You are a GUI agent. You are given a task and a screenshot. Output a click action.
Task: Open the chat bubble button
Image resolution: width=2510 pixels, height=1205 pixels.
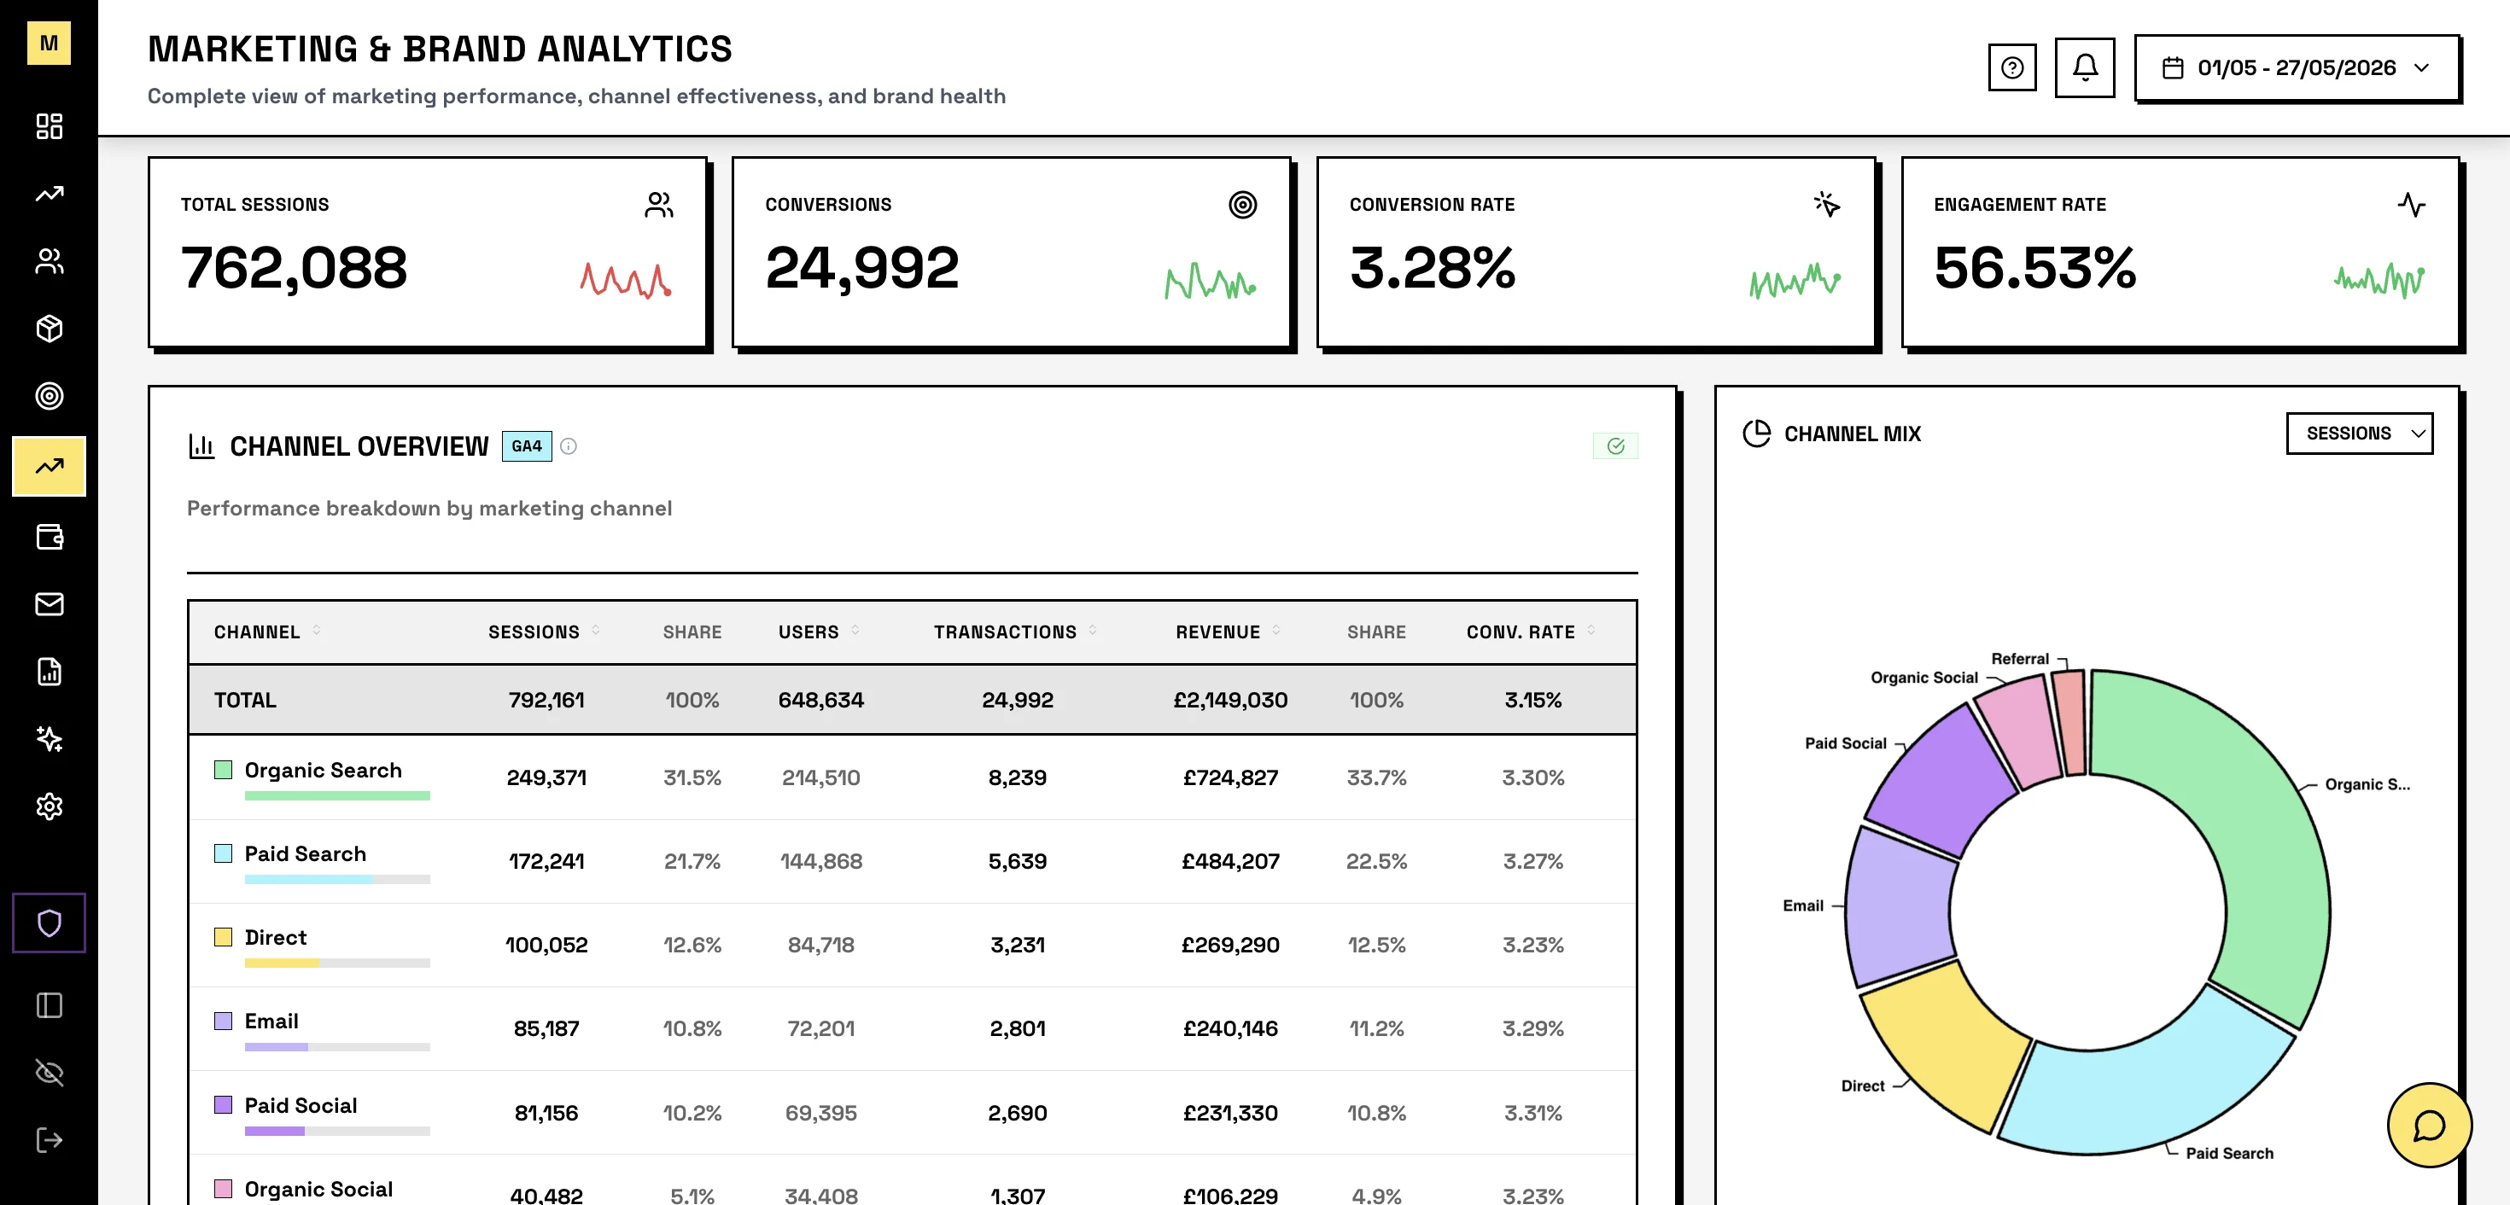pyautogui.click(x=2429, y=1125)
